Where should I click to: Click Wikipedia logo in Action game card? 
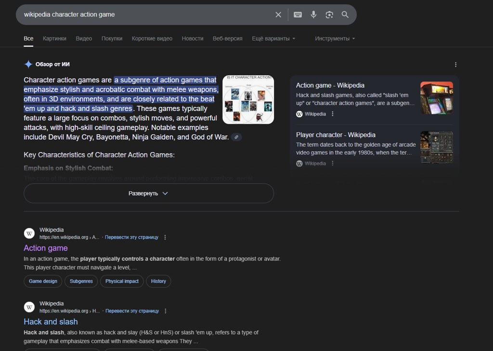tap(299, 114)
